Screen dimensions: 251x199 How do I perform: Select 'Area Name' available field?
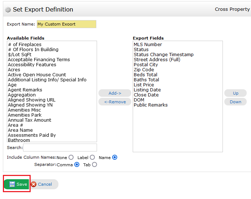click(52, 130)
